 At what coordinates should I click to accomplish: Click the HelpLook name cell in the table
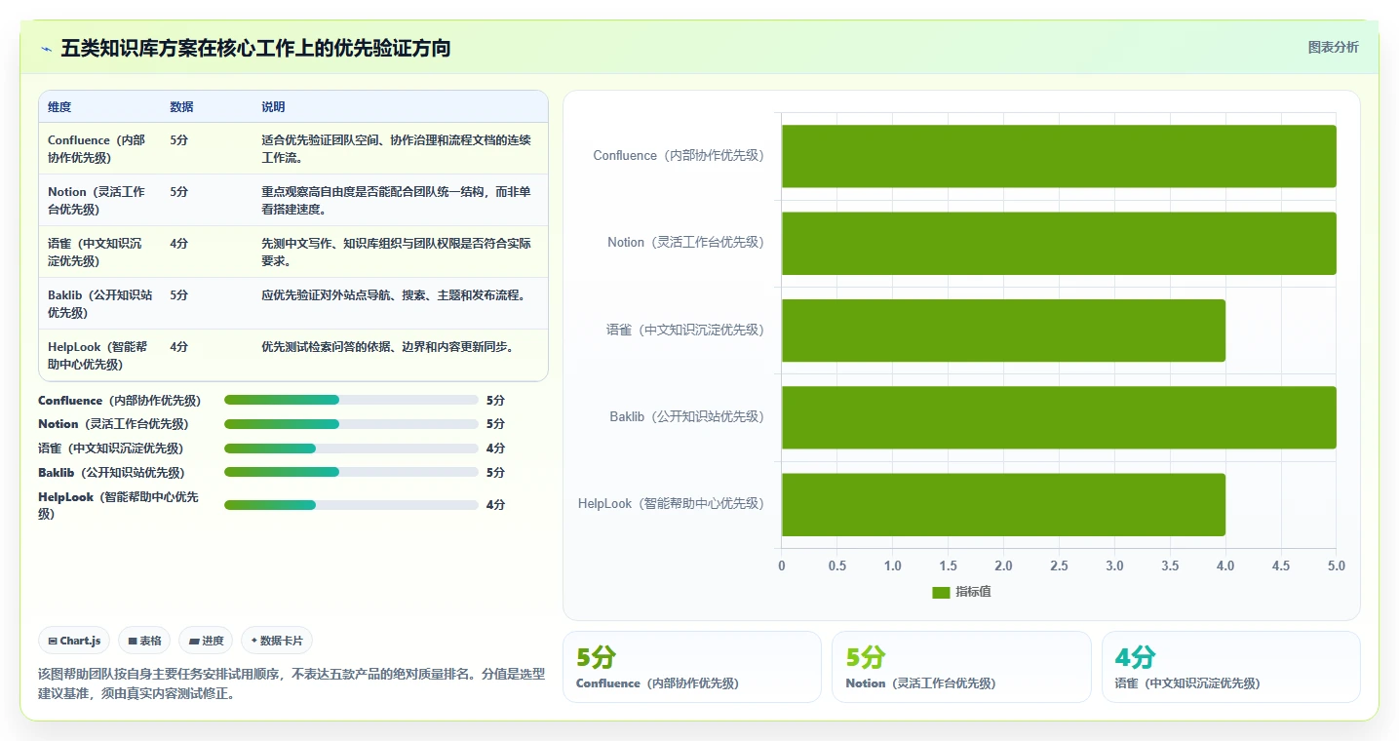[97, 355]
